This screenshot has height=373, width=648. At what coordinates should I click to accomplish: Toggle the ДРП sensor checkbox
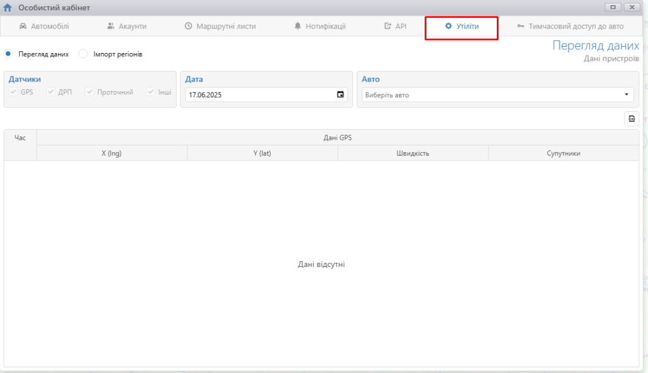51,92
